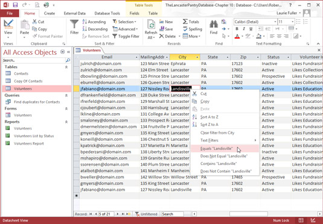The width and height of the screenshot is (323, 224).
Task: Click New record in the ribbon
Action: click(x=166, y=22)
